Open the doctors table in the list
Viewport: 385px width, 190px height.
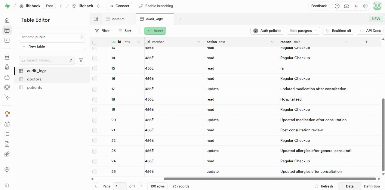click(x=52, y=79)
